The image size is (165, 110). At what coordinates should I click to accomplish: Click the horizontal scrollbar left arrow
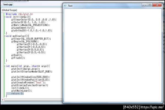click(2, 100)
